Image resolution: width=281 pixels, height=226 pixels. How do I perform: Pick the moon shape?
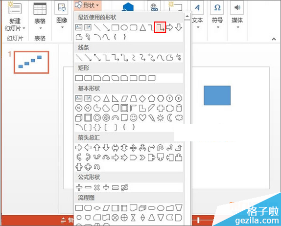(169, 118)
